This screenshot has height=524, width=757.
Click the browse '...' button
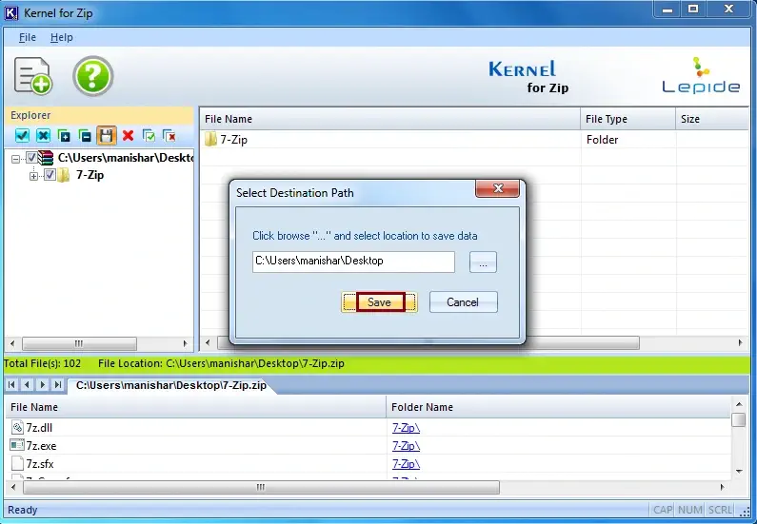tap(483, 262)
